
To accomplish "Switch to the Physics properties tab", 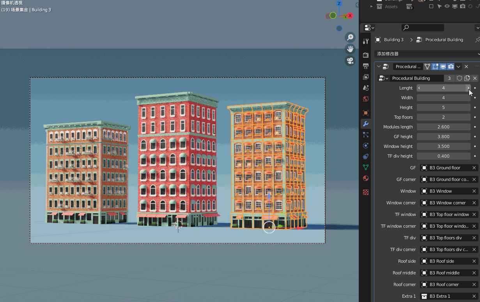I will pos(366,146).
